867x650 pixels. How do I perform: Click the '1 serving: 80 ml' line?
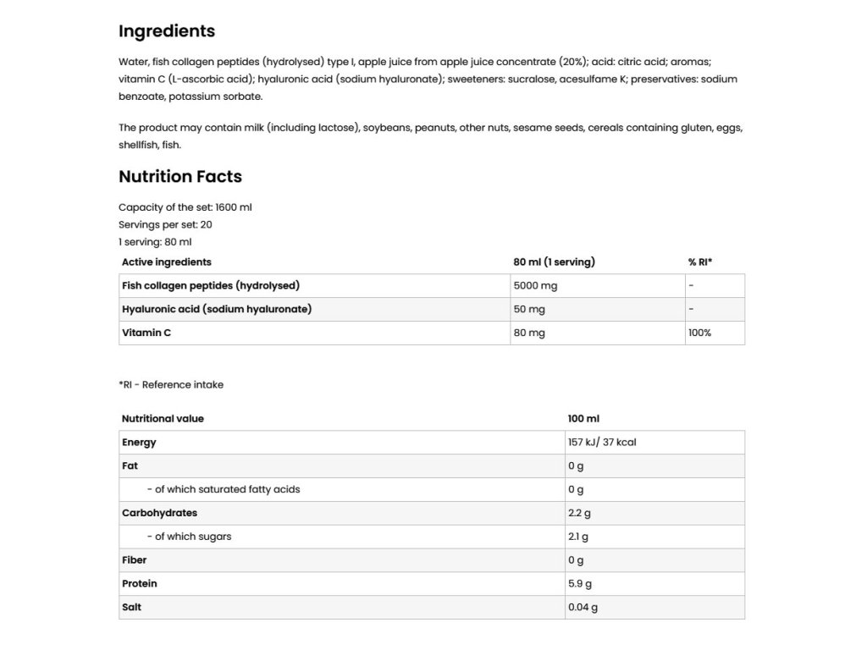155,242
